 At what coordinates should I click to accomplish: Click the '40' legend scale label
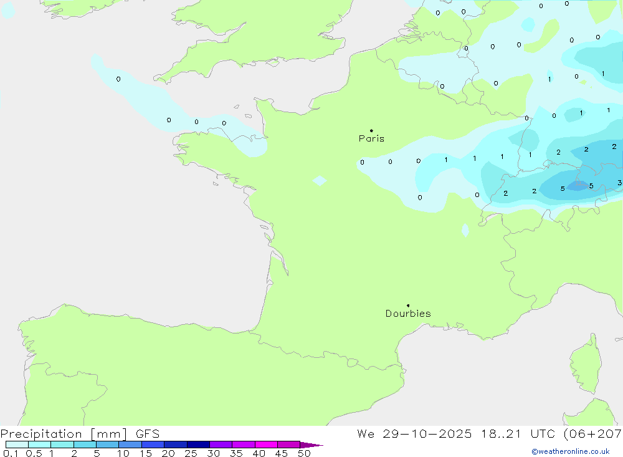coord(259,453)
